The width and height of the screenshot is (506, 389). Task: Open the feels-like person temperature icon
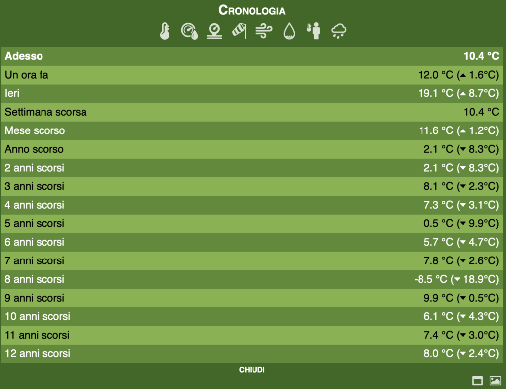(x=314, y=31)
